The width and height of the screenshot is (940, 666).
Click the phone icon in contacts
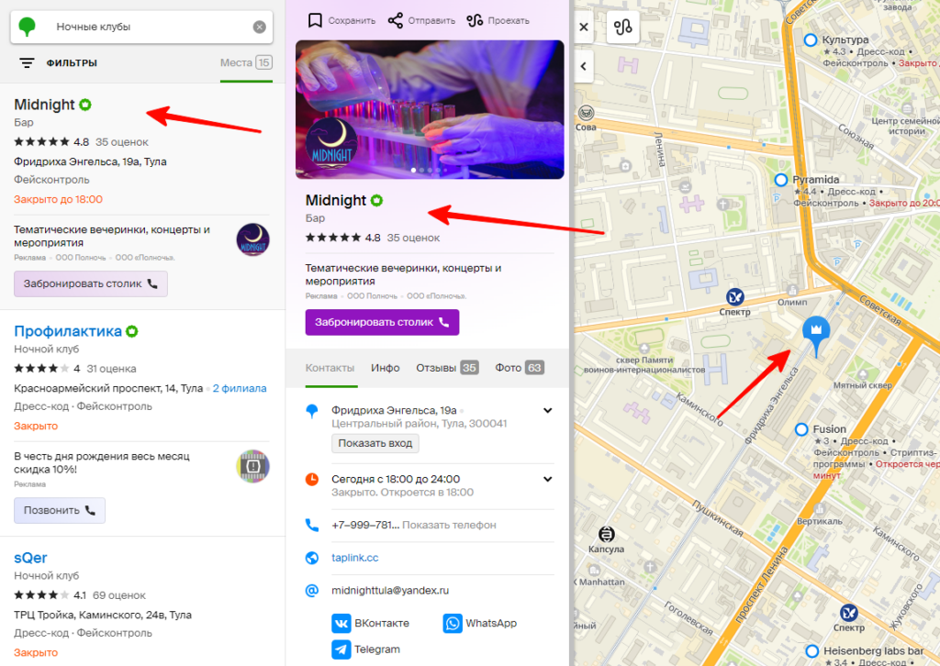point(312,526)
